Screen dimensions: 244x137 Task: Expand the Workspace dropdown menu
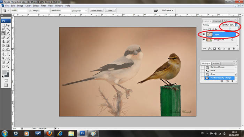(x=167, y=10)
